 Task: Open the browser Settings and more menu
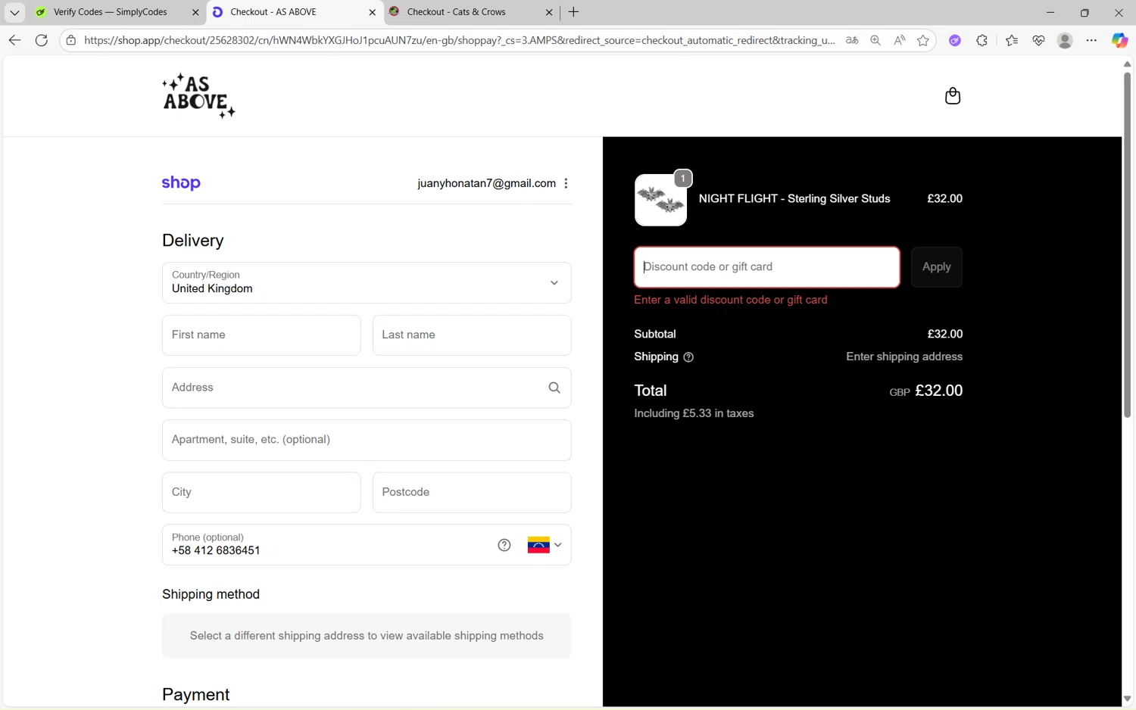pos(1091,40)
